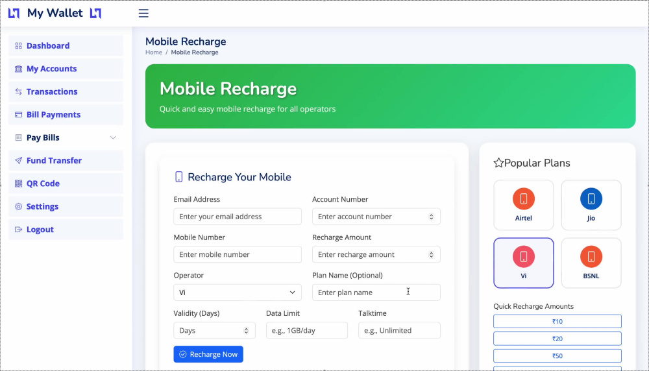Click the Mobile Recharge breadcrumb text
Screen dimensions: 649x371
(x=195, y=53)
